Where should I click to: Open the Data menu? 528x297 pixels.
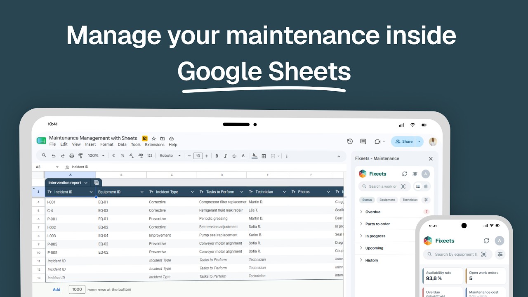[122, 144]
